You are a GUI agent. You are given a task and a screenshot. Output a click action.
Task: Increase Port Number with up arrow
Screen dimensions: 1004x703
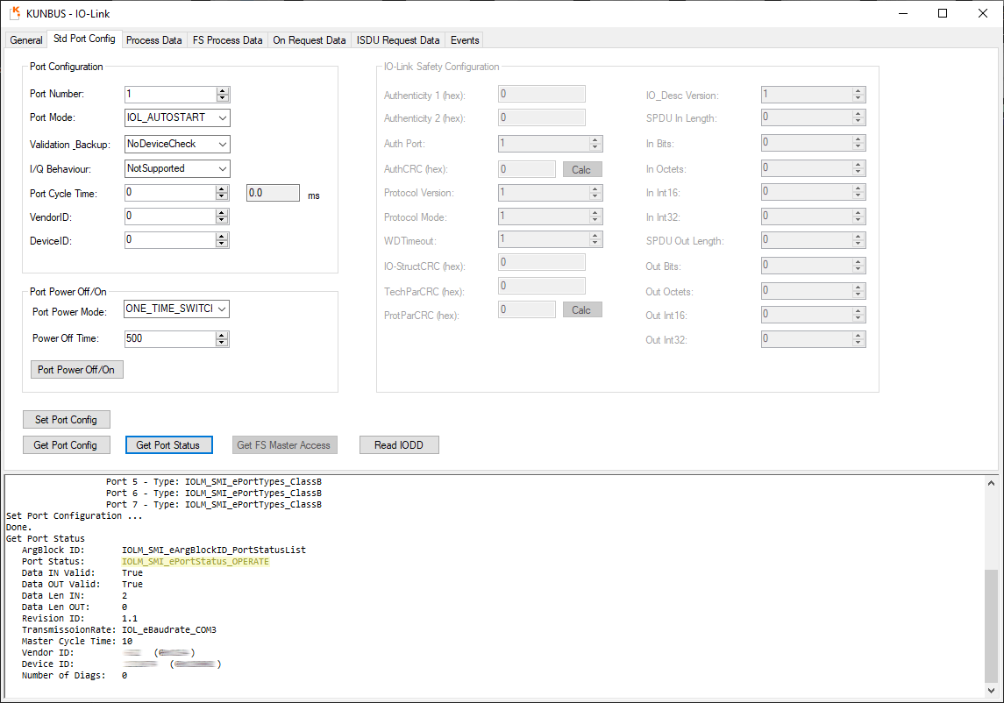(x=223, y=90)
